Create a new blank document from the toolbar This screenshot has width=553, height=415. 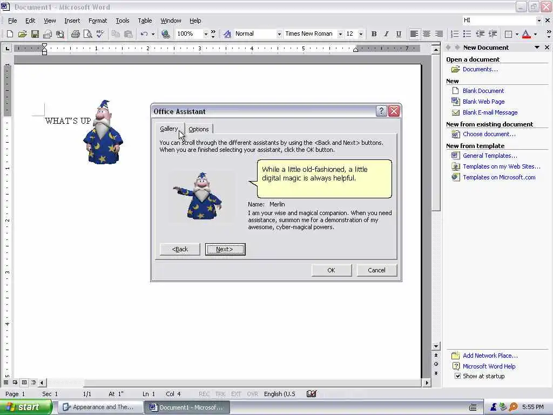[10, 34]
